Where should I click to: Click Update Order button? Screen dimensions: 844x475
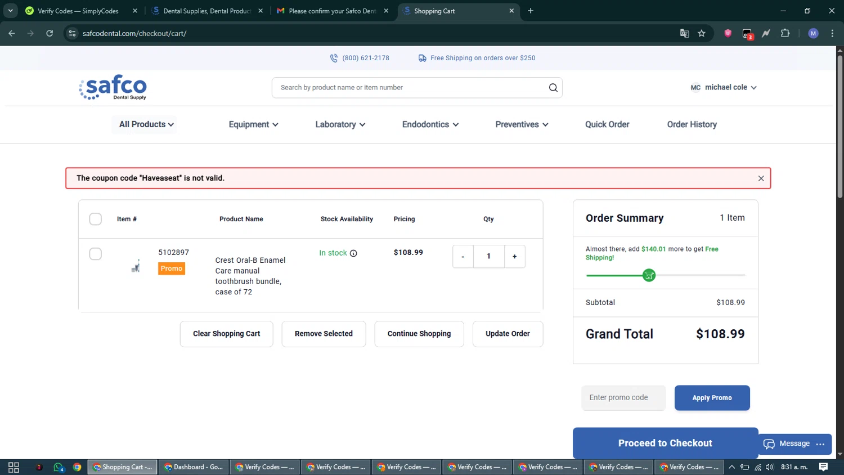tap(508, 334)
